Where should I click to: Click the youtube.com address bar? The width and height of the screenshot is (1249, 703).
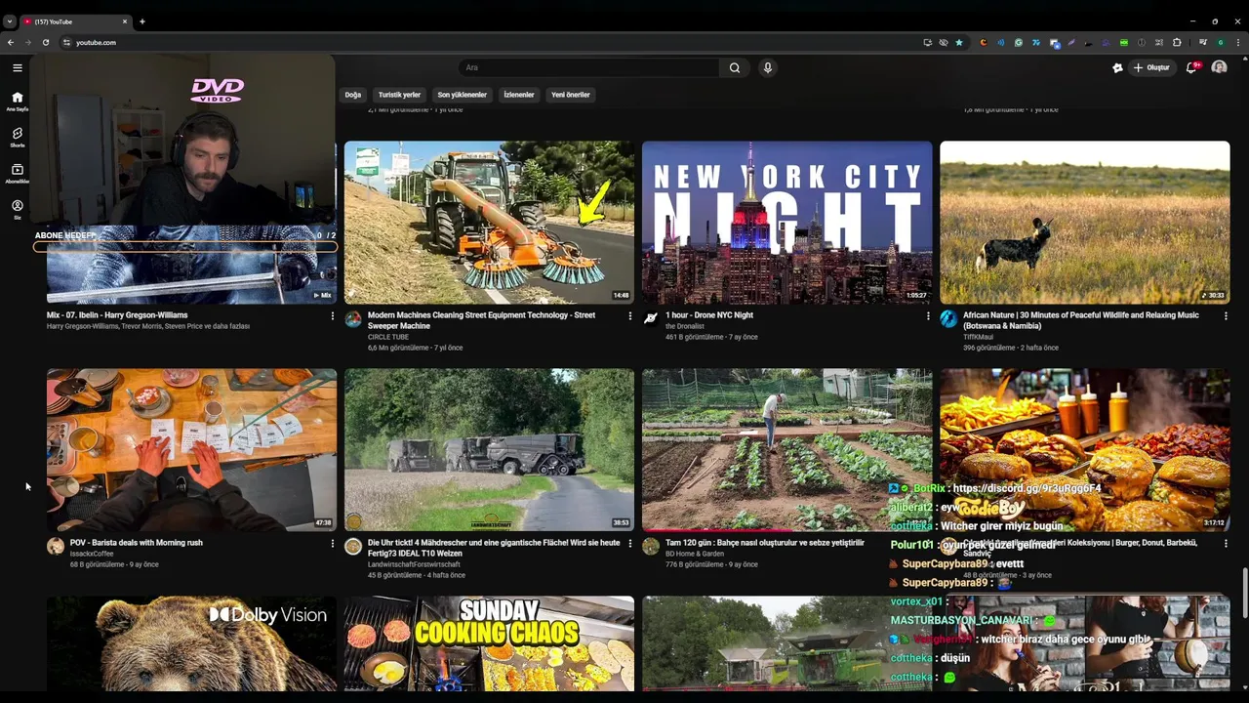point(488,42)
